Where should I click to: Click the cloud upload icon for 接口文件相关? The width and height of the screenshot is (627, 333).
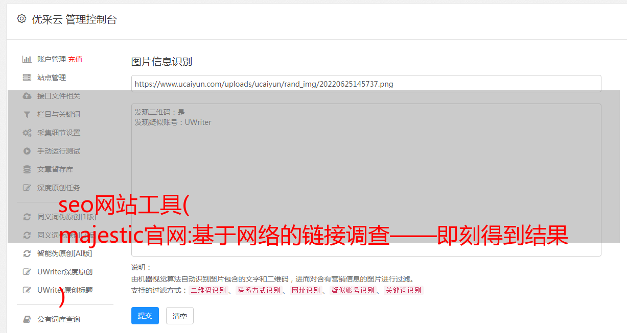coord(27,96)
